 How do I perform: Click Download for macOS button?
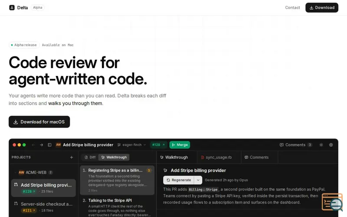click(39, 122)
